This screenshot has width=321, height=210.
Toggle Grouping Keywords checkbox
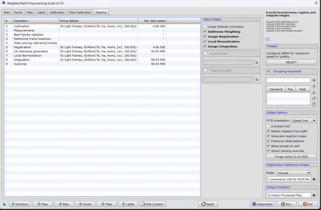point(269,71)
